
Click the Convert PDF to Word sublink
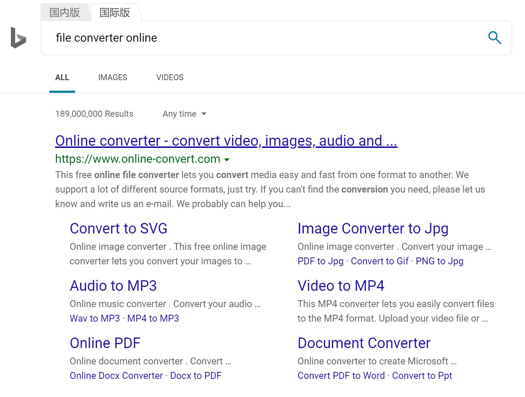coord(341,375)
